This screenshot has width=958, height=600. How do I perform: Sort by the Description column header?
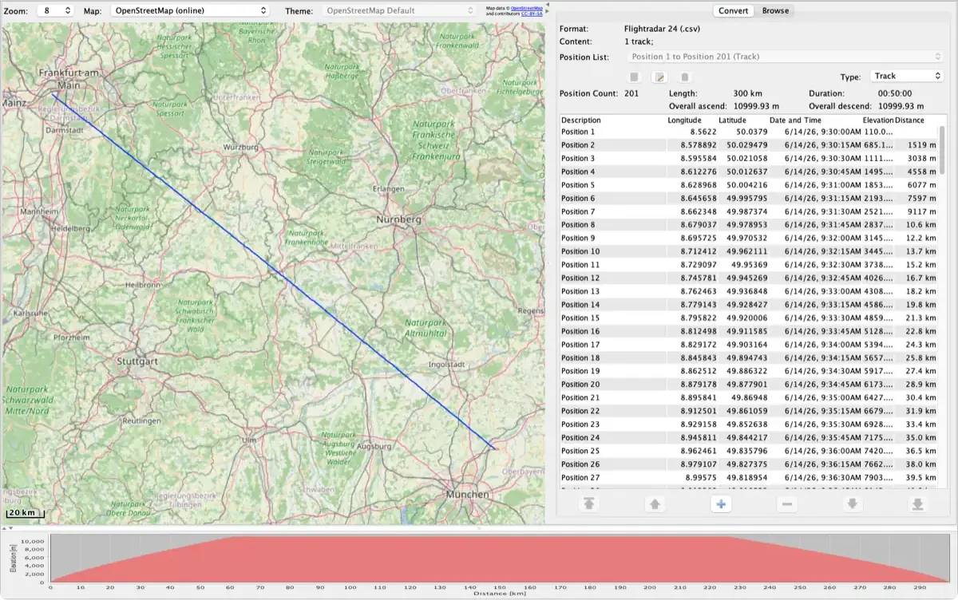[x=612, y=120]
